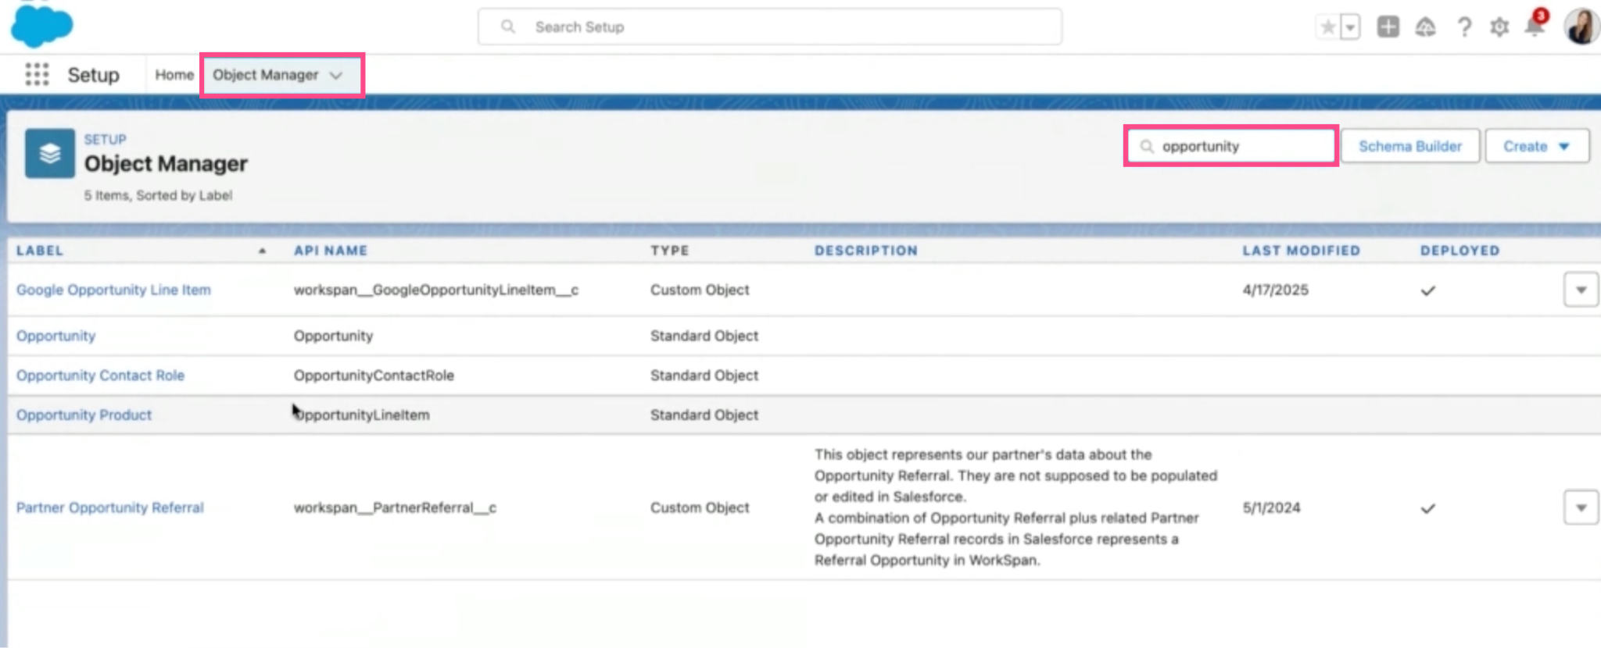
Task: Click Standard Object type in Opportunity Product row
Action: coord(704,415)
